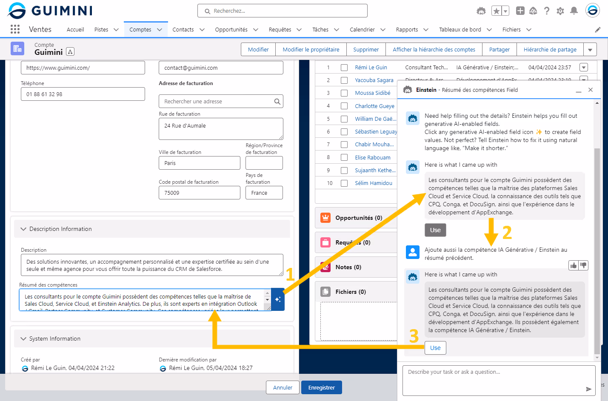Select checkbox for William De Gaë row
Viewport: 608px width, 401px height.
(344, 119)
